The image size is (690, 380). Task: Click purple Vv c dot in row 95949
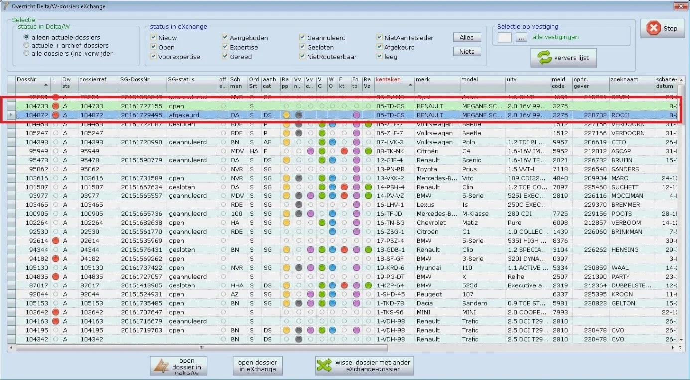coord(310,151)
